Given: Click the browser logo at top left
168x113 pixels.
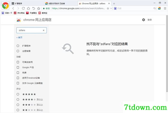Looking at the screenshot, I should coord(5,6).
